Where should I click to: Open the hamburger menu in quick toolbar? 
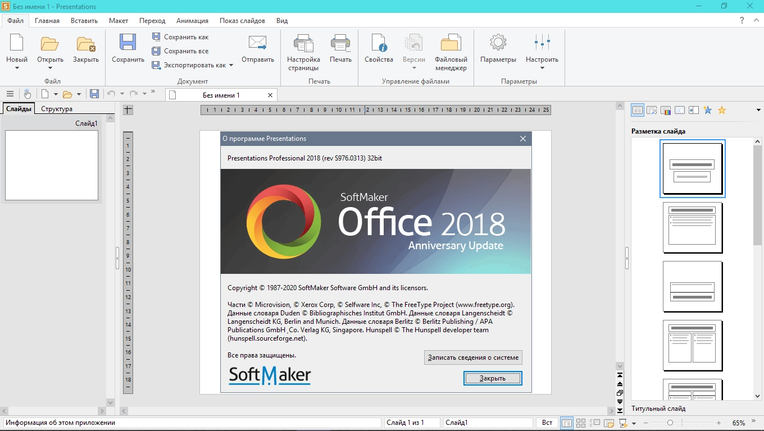click(x=10, y=94)
